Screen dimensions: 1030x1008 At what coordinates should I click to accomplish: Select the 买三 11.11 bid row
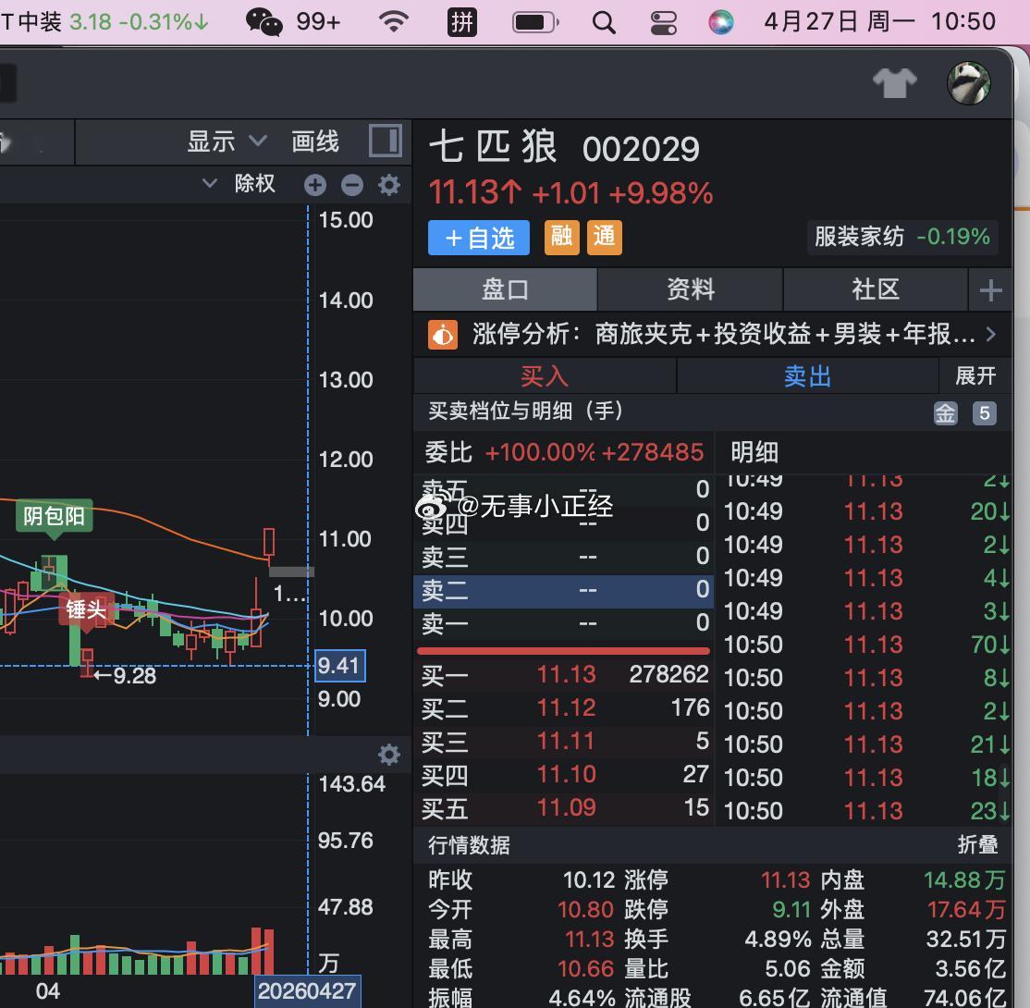pyautogui.click(x=564, y=742)
